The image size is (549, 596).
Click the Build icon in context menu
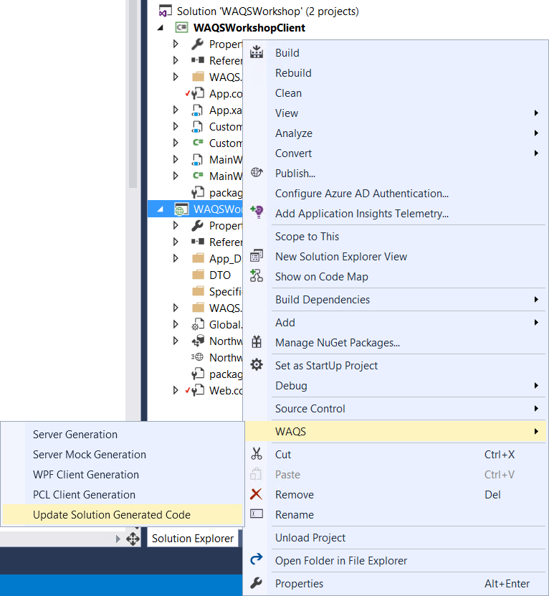click(x=257, y=52)
